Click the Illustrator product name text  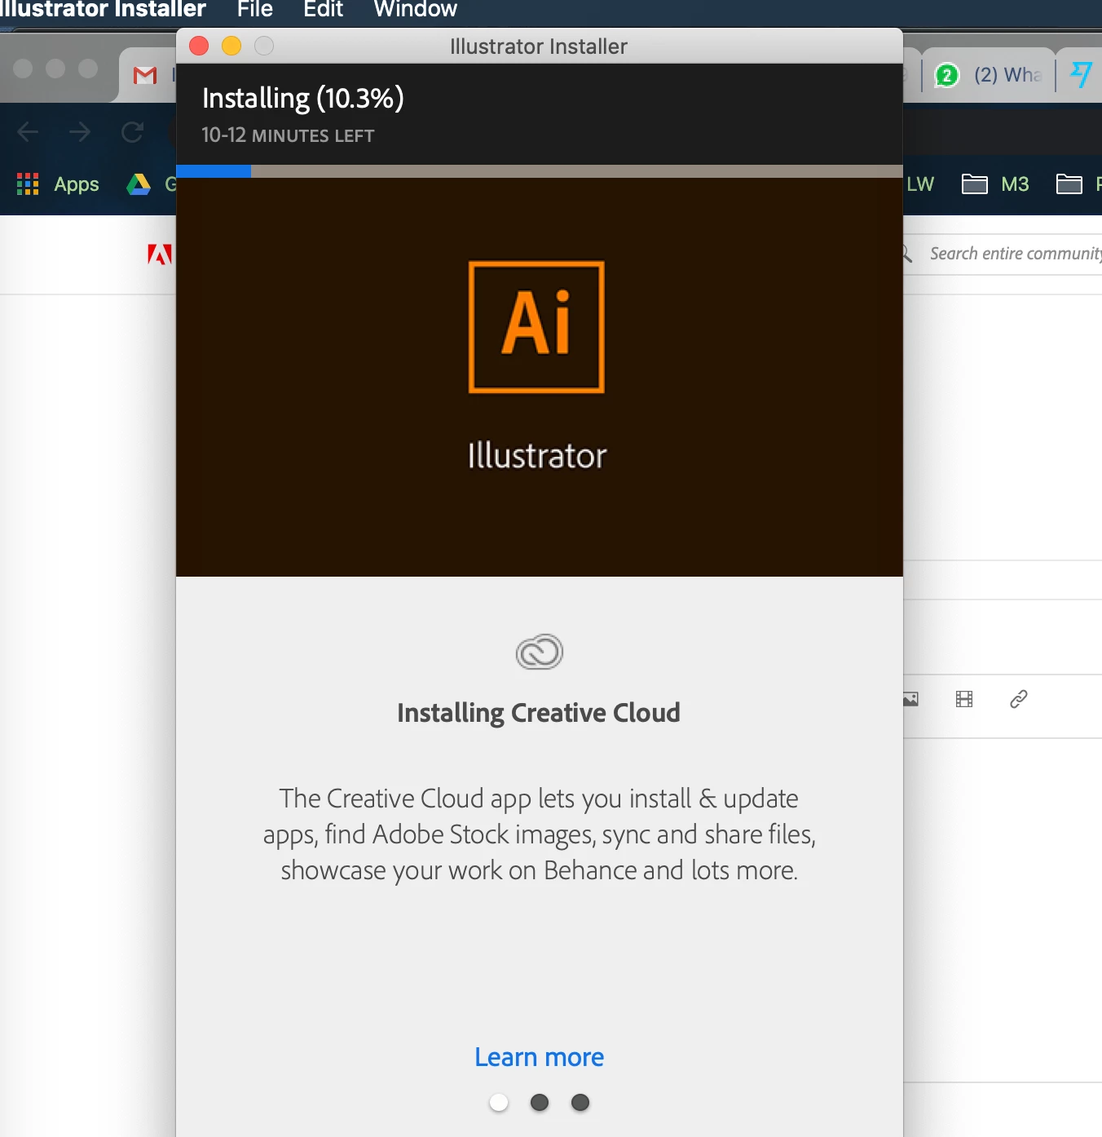click(537, 455)
